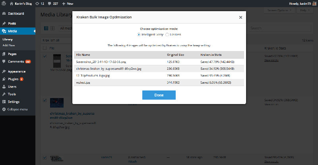The image size is (318, 165).
Task: Open Appearance in the sidebar
Action: click(17, 72)
